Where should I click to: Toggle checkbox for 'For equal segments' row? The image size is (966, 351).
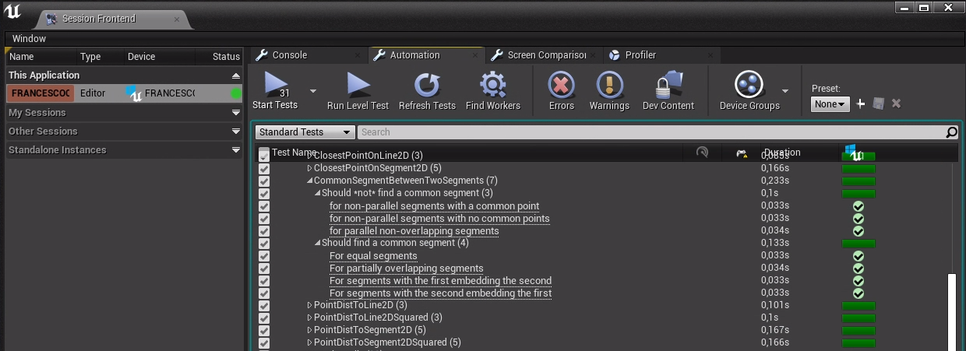[264, 256]
